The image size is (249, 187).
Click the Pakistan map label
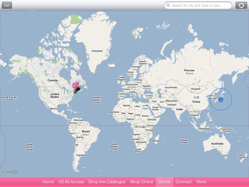(x=172, y=105)
